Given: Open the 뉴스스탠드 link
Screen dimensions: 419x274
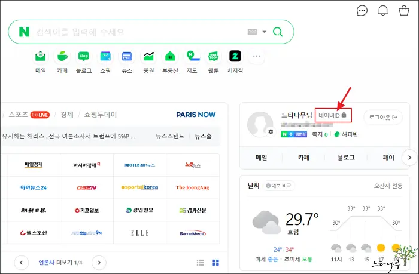Looking at the screenshot, I should 170,136.
